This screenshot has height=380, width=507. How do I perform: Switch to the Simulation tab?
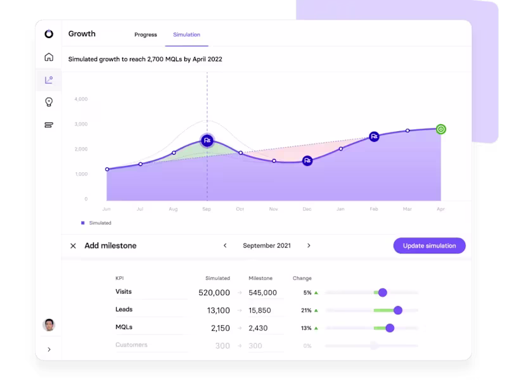pos(186,35)
